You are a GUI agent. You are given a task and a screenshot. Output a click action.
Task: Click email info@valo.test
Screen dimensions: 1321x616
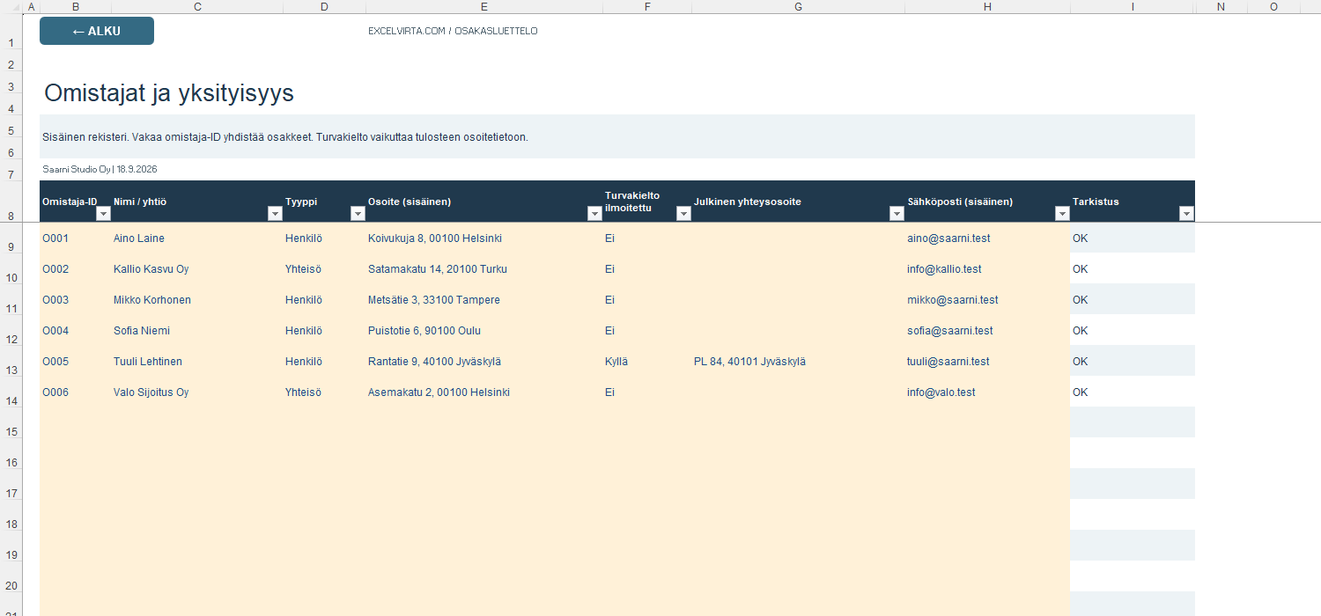pos(988,392)
